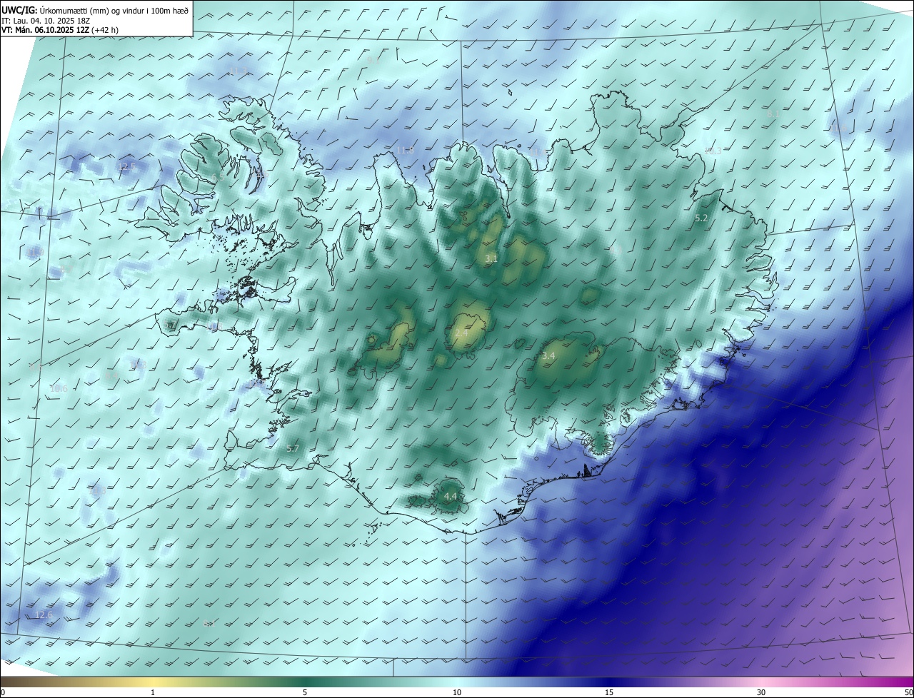Click the 12.6 value label on the map

click(x=44, y=614)
